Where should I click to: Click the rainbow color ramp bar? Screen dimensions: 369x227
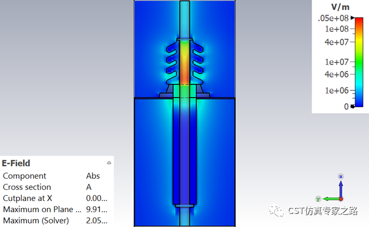pos(359,62)
